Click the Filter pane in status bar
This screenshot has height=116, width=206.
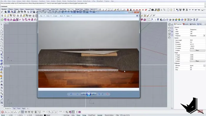(x=117, y=115)
